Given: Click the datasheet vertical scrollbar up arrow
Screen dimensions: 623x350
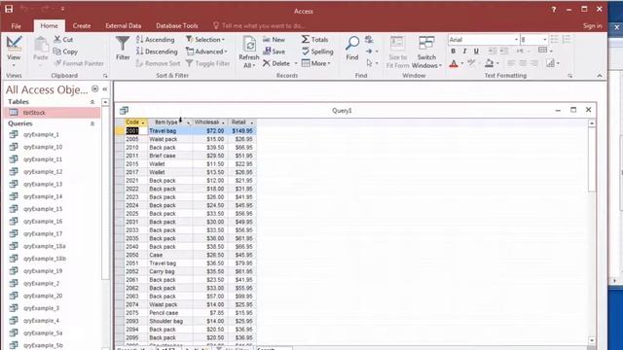Looking at the screenshot, I should tap(592, 123).
